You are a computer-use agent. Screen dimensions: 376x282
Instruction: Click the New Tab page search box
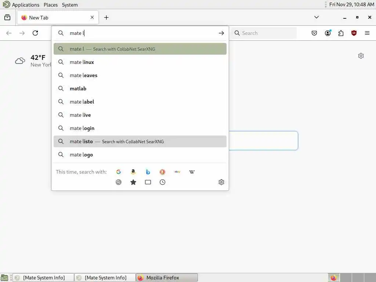click(x=263, y=141)
